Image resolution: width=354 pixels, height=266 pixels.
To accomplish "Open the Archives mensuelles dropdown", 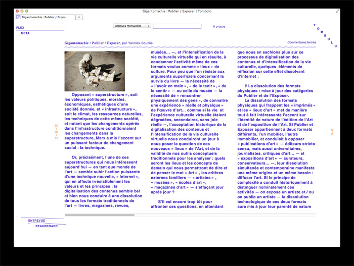I will pyautogui.click(x=132, y=26).
